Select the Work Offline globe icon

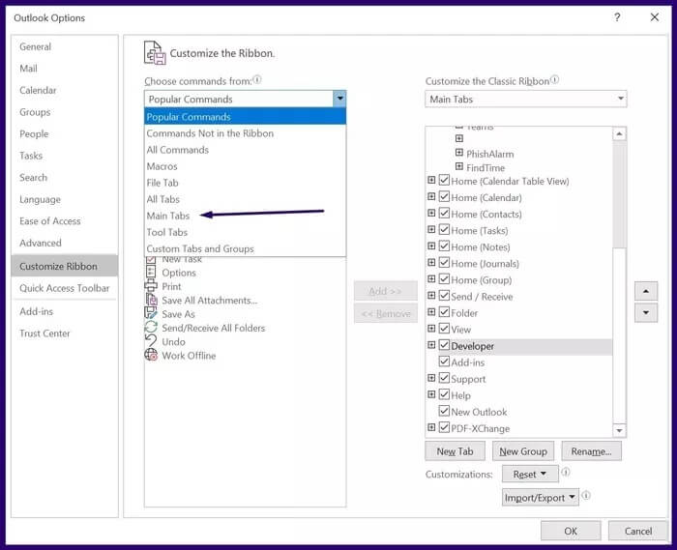click(x=151, y=356)
